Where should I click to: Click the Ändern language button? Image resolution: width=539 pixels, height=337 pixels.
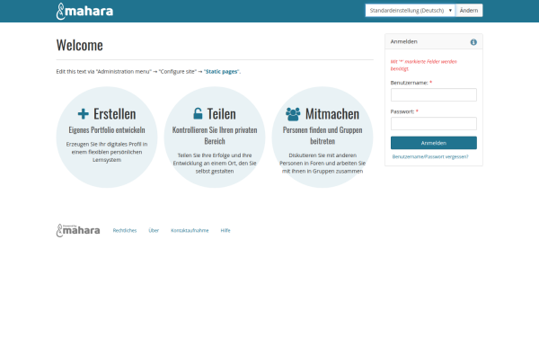point(469,10)
